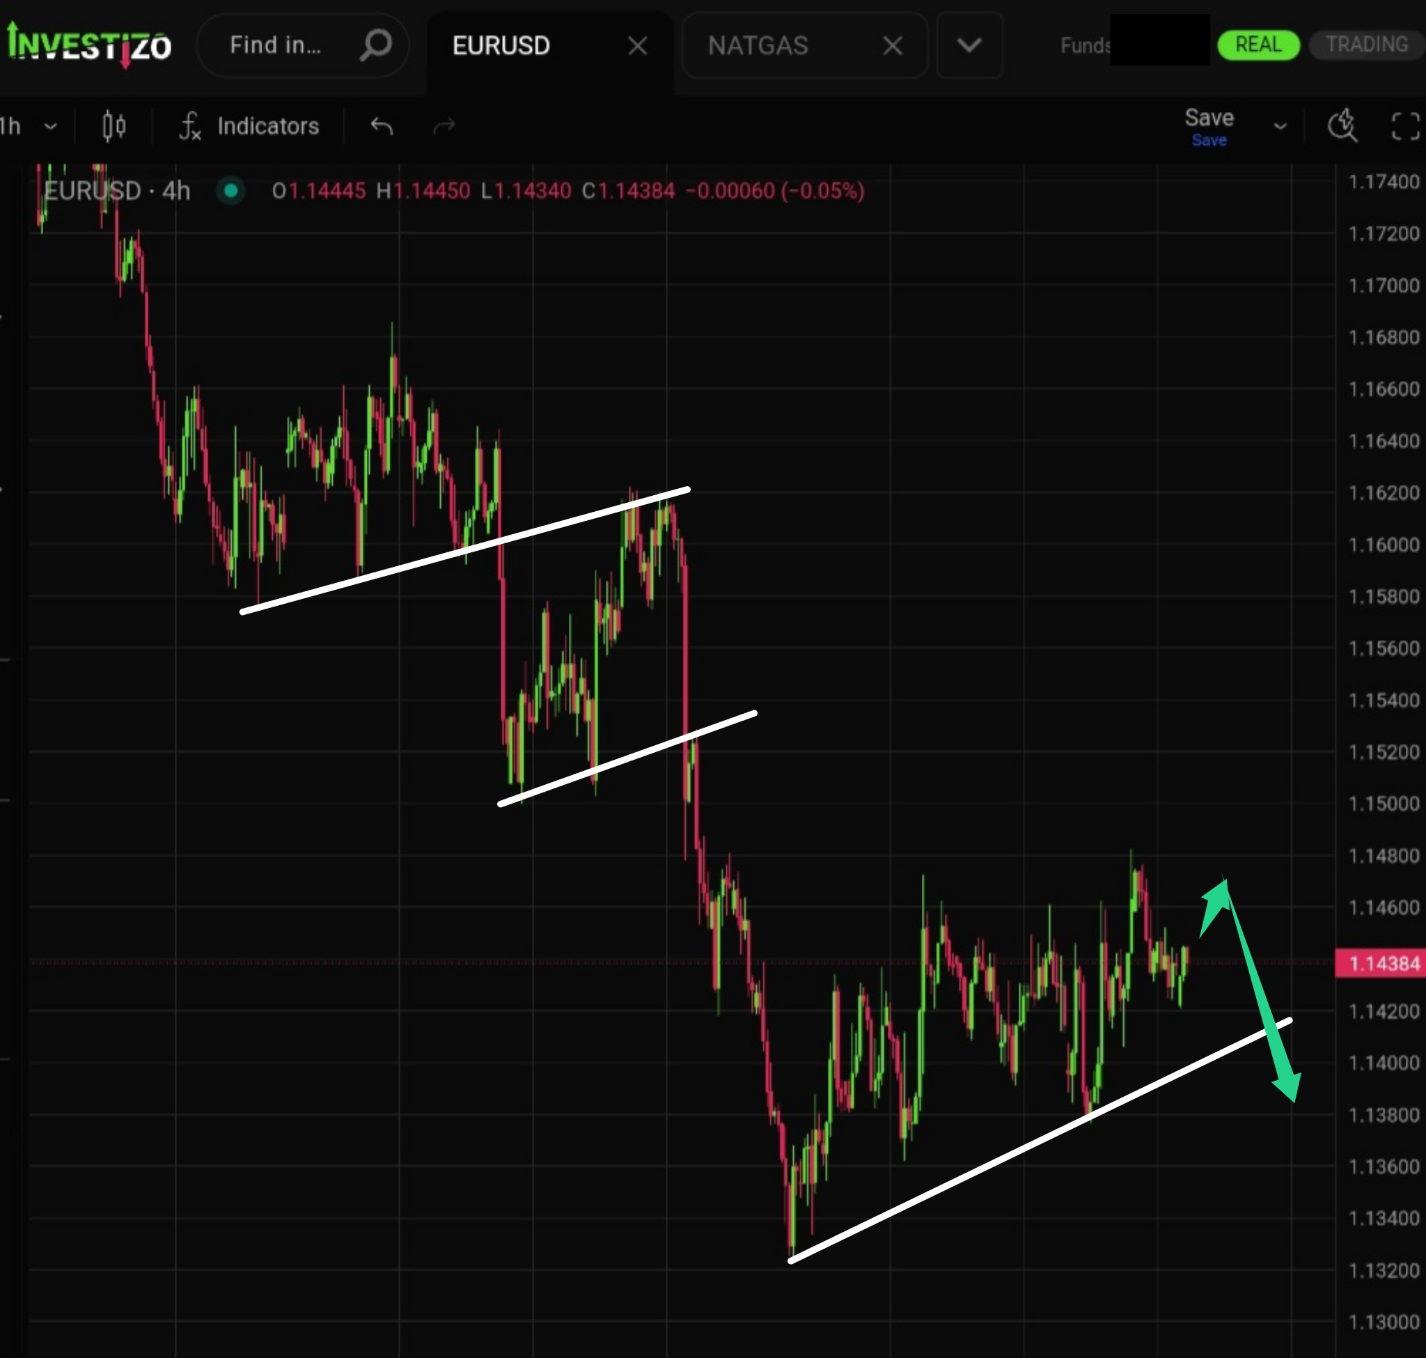The height and width of the screenshot is (1358, 1426).
Task: Open the Indicators menu
Action: point(249,126)
